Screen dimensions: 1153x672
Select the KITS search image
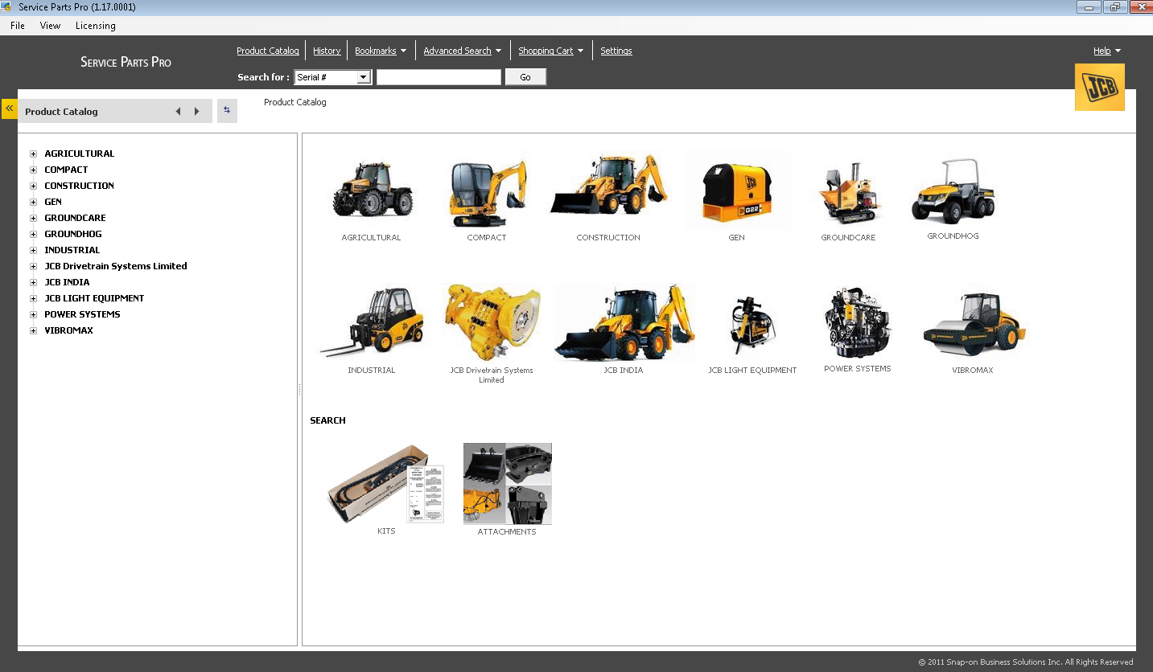386,482
